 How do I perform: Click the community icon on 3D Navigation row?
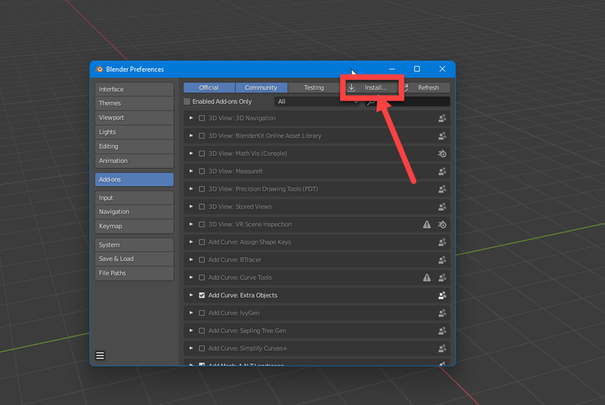(x=442, y=118)
